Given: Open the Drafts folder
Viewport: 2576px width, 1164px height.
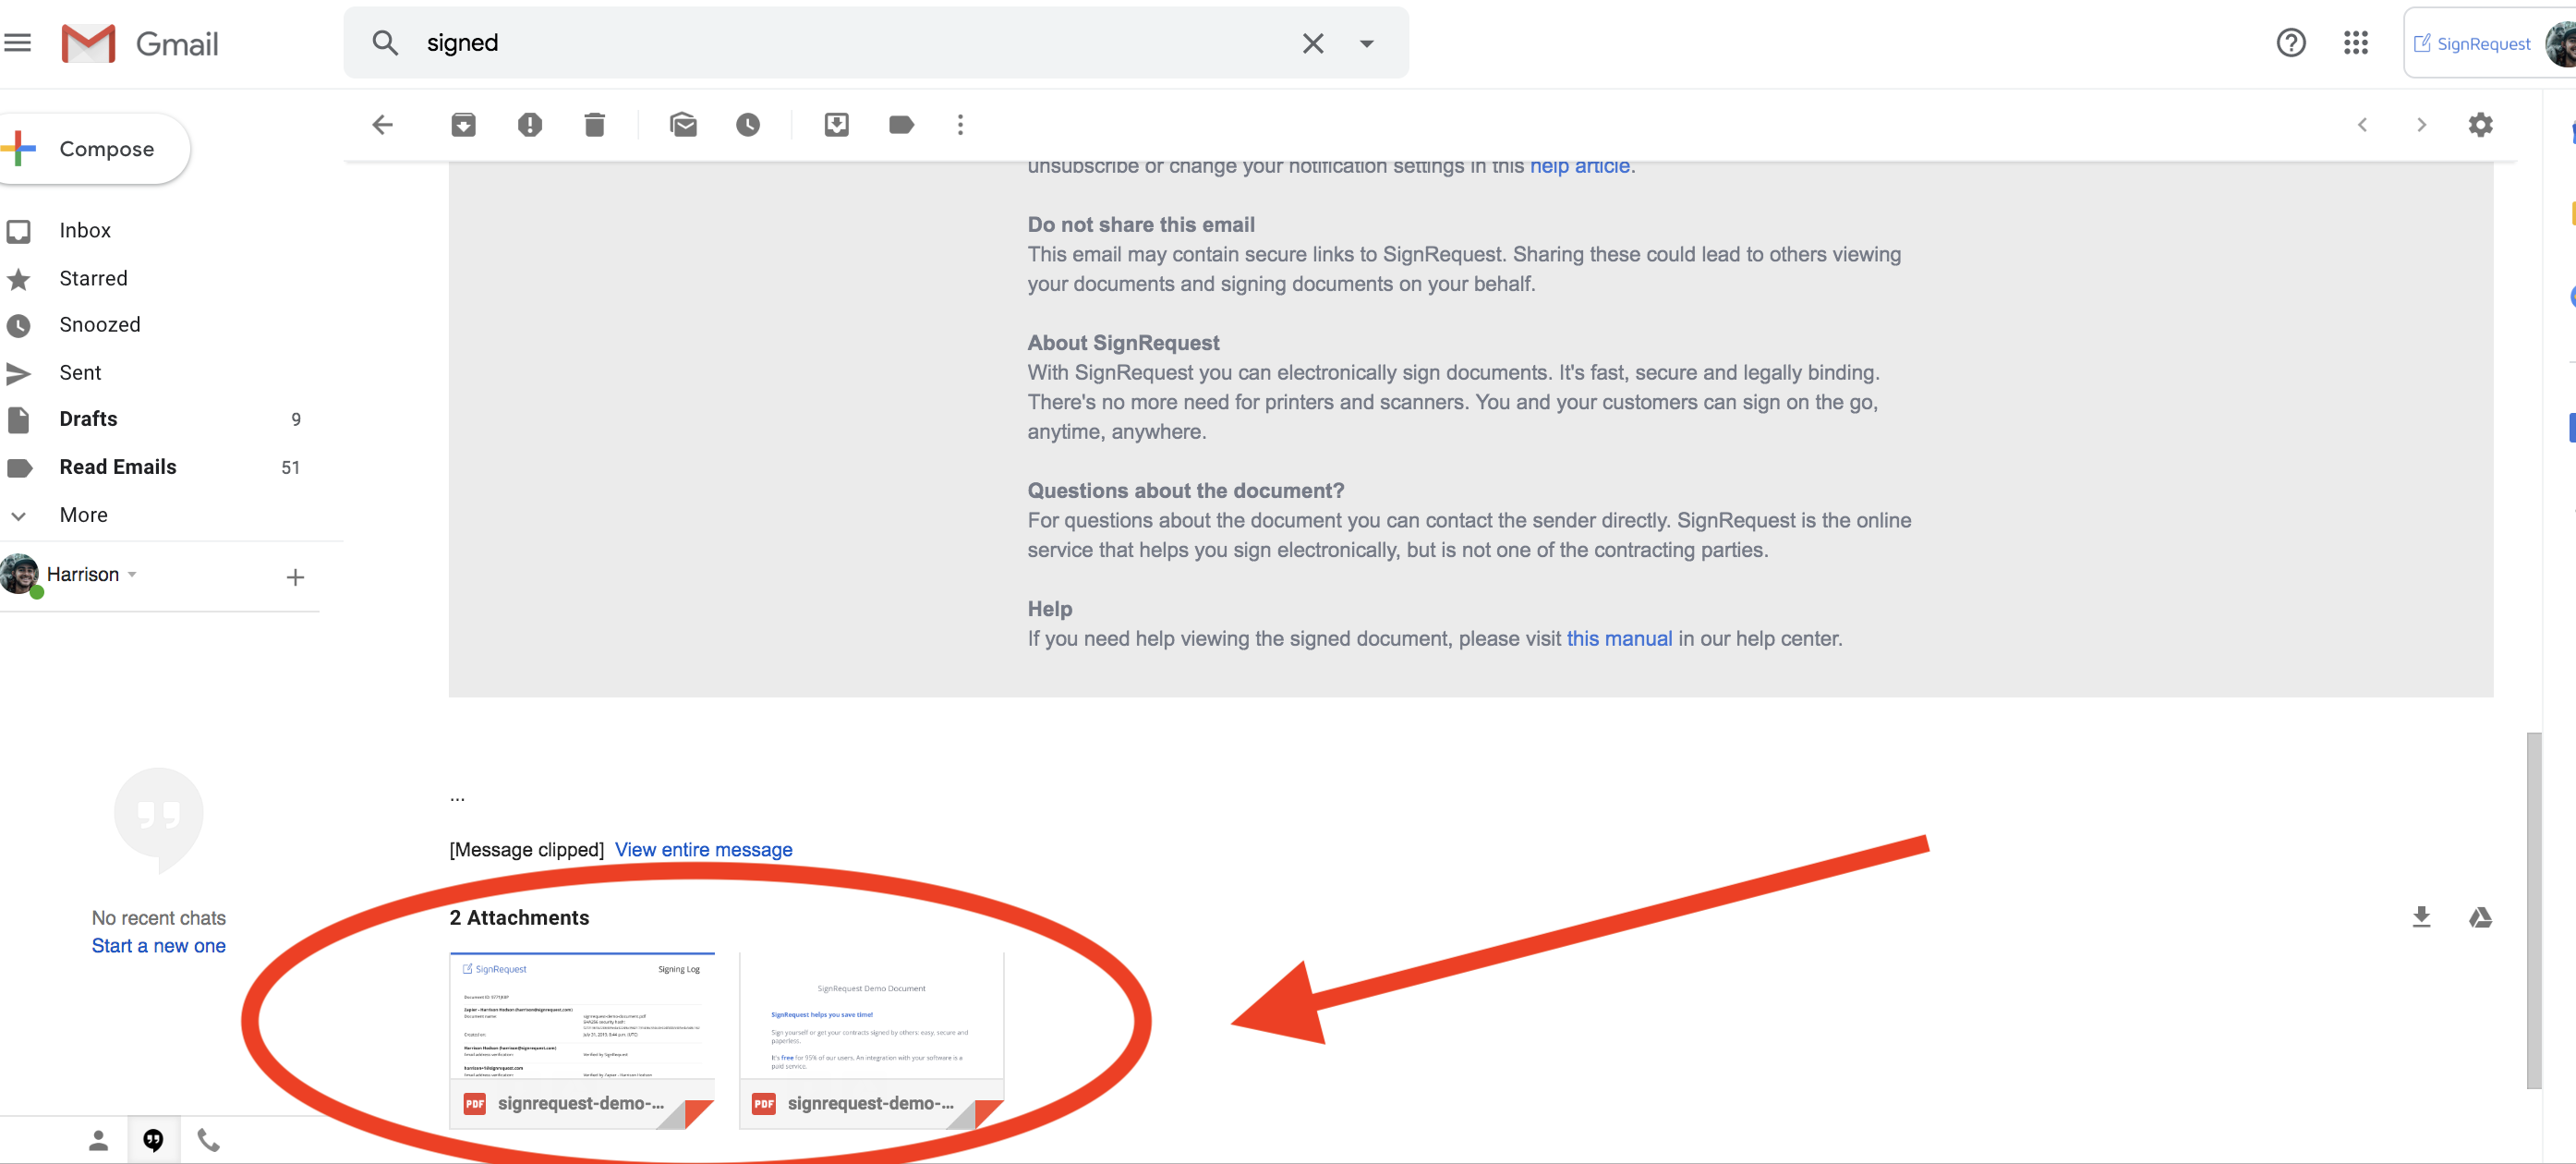Looking at the screenshot, I should point(88,419).
